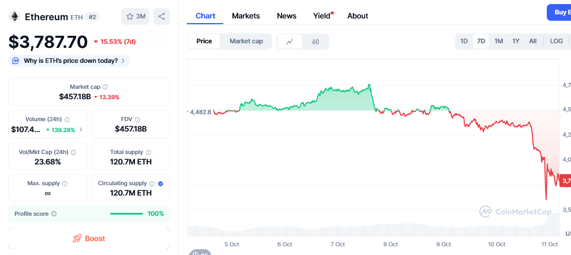Click the blue Buy button
571x255 pixels.
coord(559,12)
